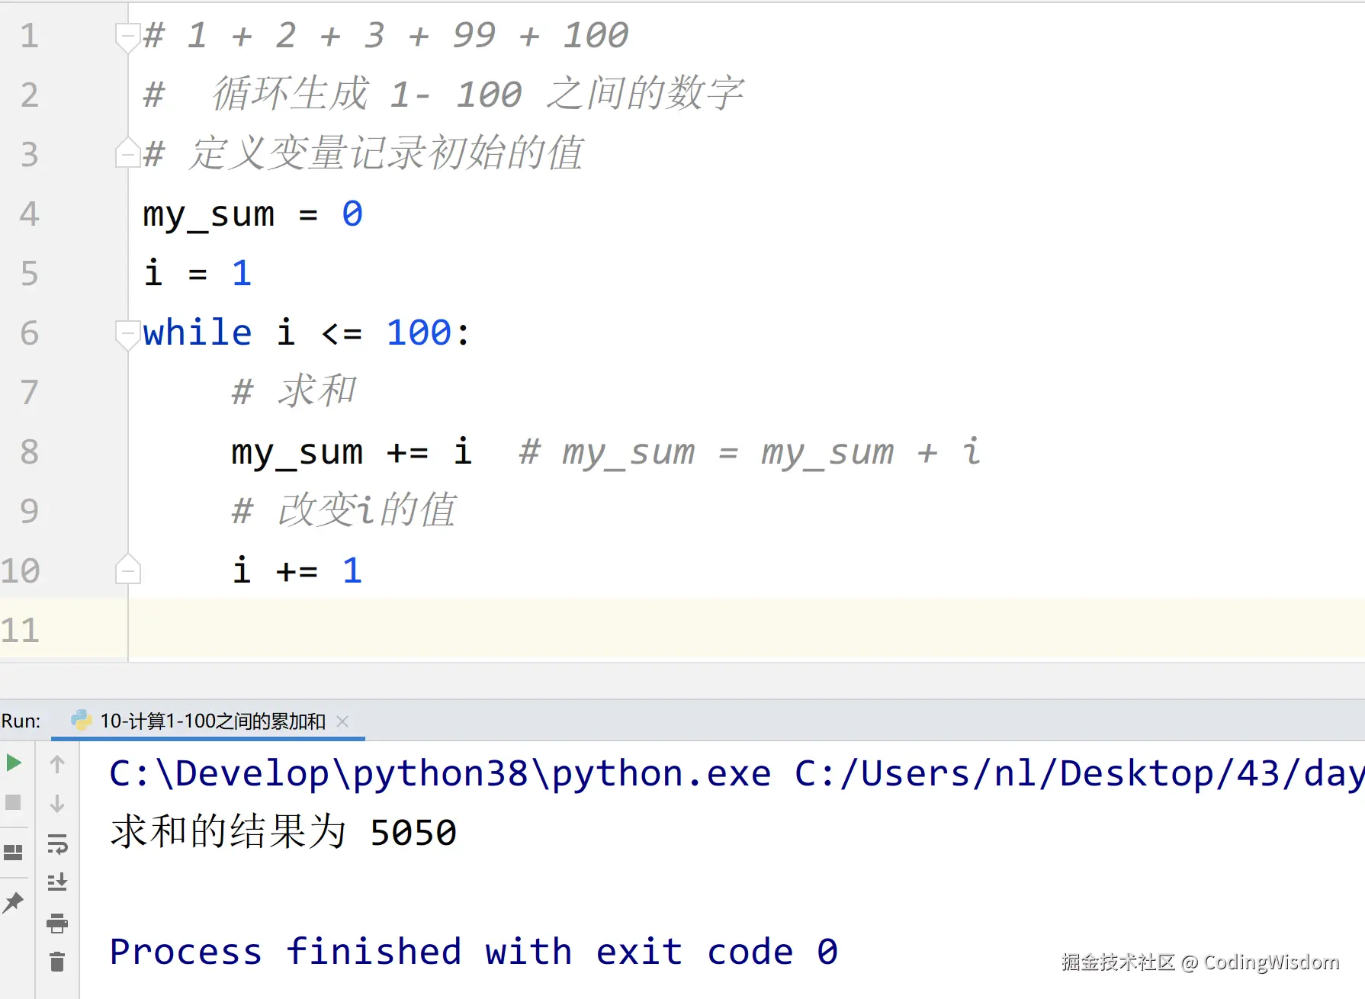Click the comment '# 求和'

(x=294, y=391)
